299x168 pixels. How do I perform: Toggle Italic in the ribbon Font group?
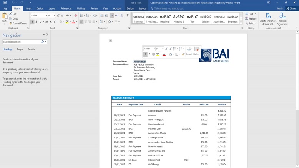tap(36, 22)
